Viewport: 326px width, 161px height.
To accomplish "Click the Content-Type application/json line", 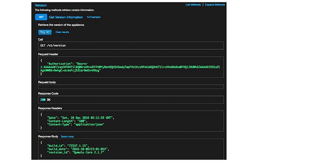I will (76, 124).
